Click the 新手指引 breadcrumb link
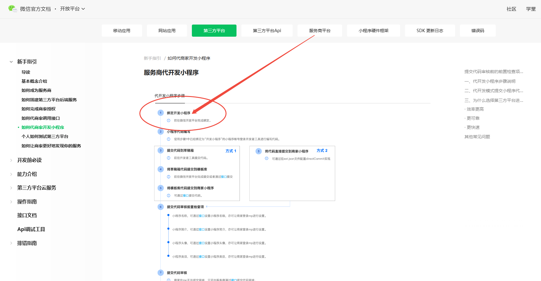 coord(152,58)
